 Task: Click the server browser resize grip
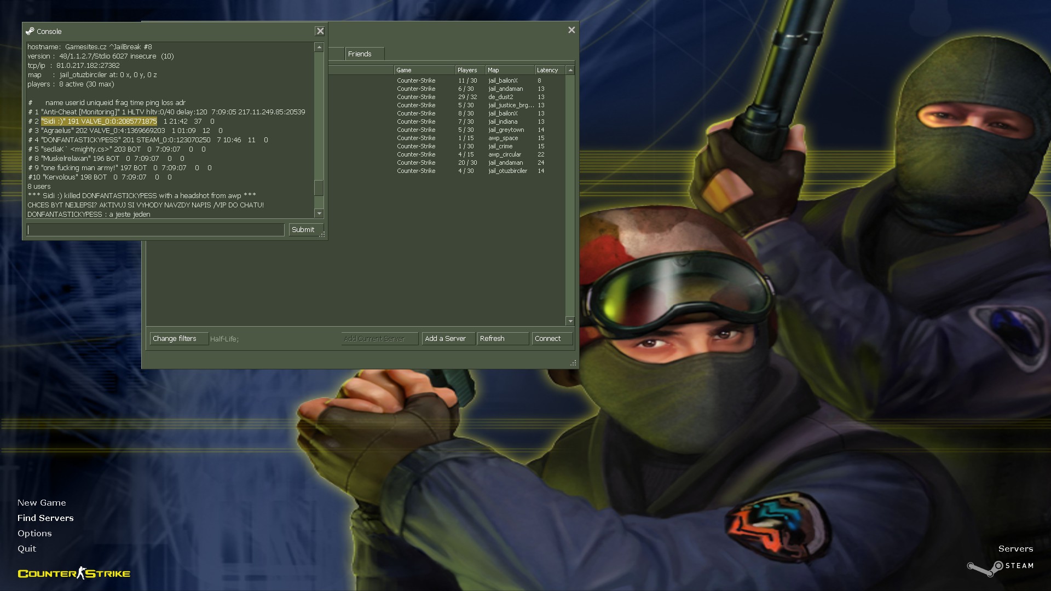(573, 363)
